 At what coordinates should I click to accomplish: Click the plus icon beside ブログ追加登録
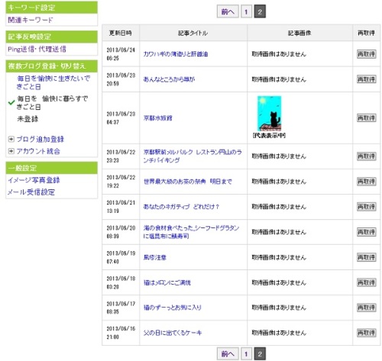pyautogui.click(x=11, y=139)
